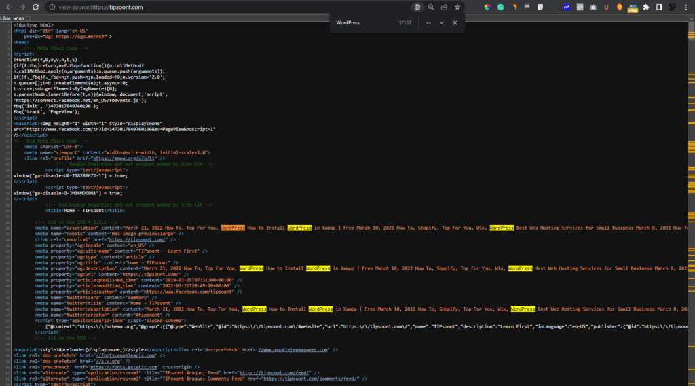Open the extension with <50k badge
Image resolution: width=695 pixels, height=386 pixels.
[633, 8]
